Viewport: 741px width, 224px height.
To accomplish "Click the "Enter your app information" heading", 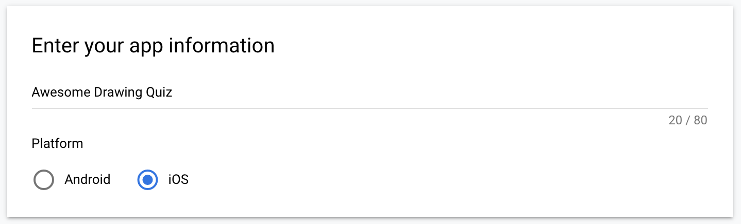I will click(153, 46).
